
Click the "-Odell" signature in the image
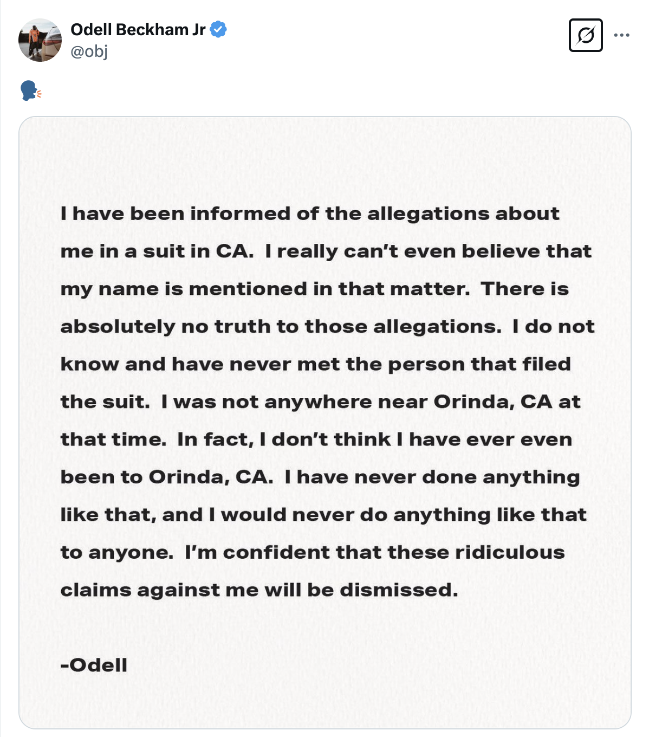94,665
